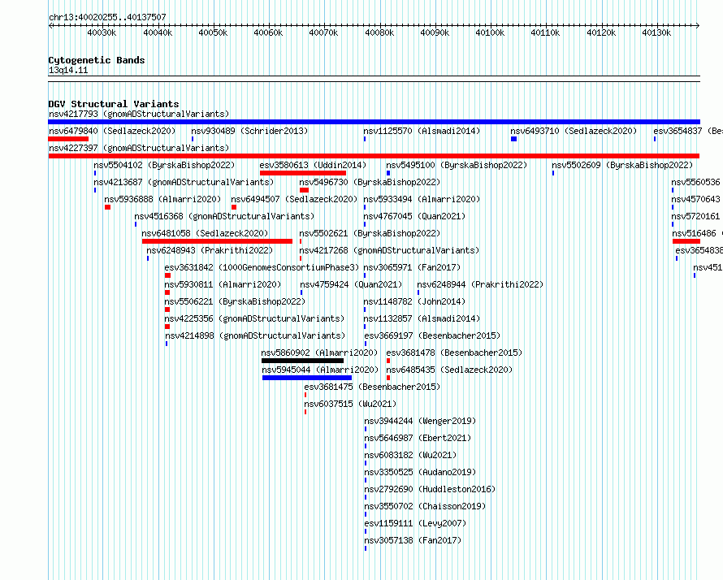Open nsv4214898 gnomAD variant label
Image resolution: width=723 pixels, height=580 pixels.
coord(255,335)
